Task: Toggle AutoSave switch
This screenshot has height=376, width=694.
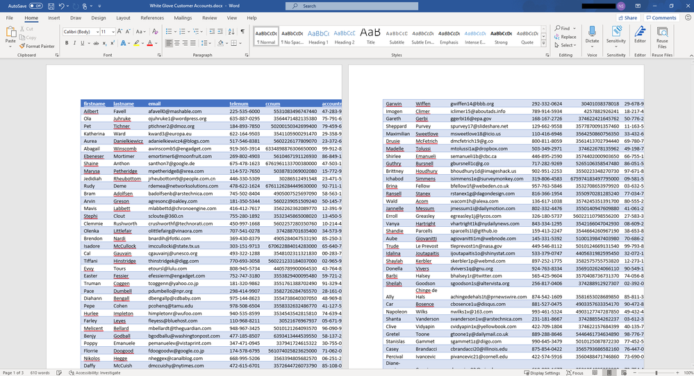Action: [36, 6]
